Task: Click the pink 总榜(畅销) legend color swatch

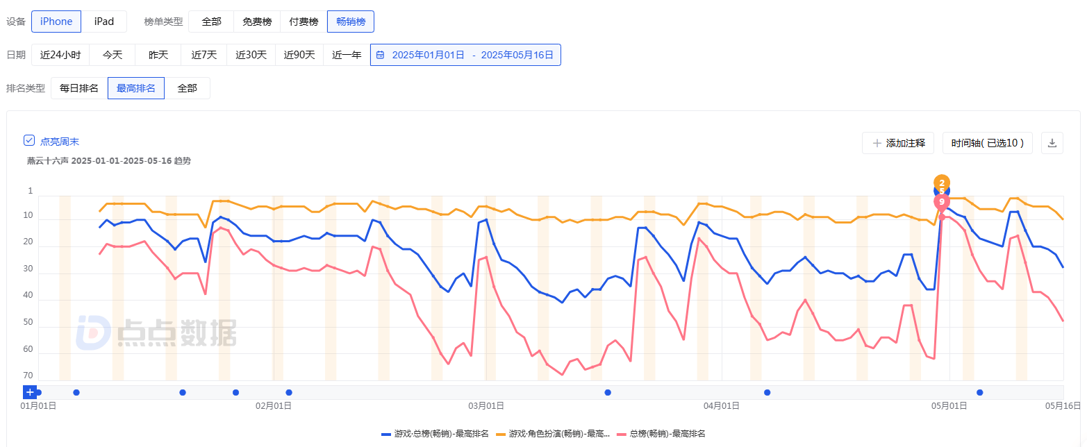Action: tap(620, 434)
